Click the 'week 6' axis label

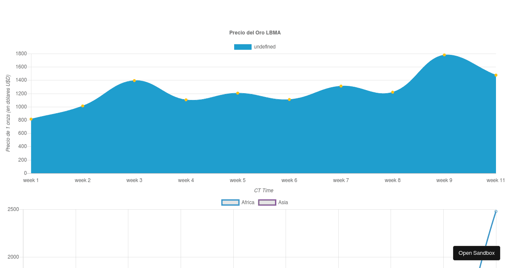point(289,180)
